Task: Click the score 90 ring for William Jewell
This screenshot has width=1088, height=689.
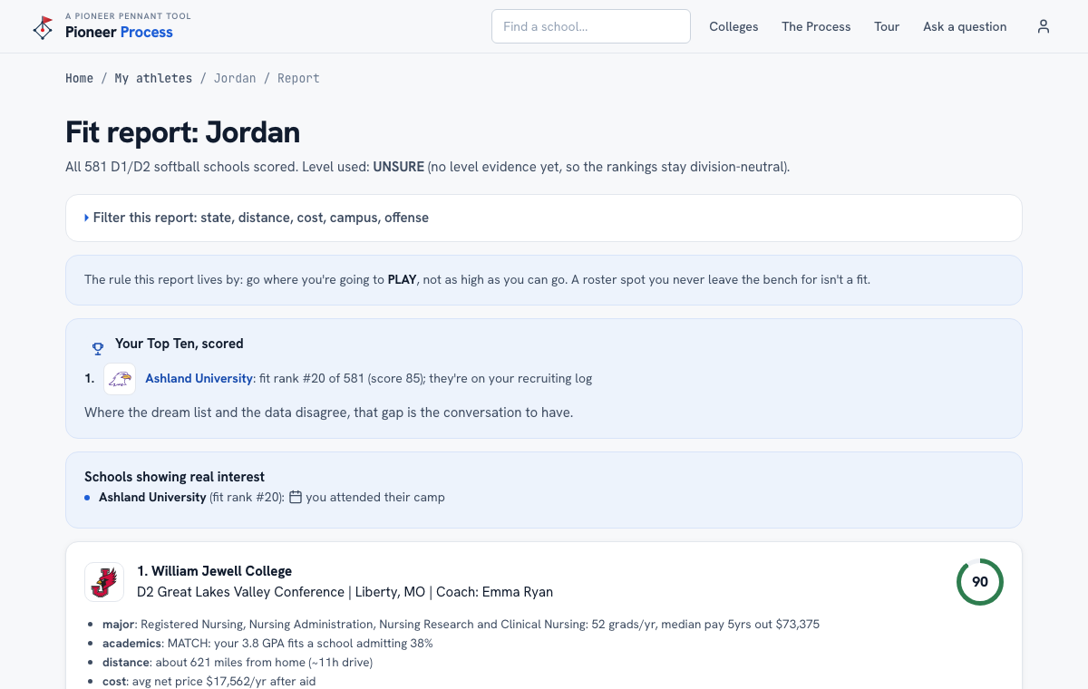Action: point(980,582)
